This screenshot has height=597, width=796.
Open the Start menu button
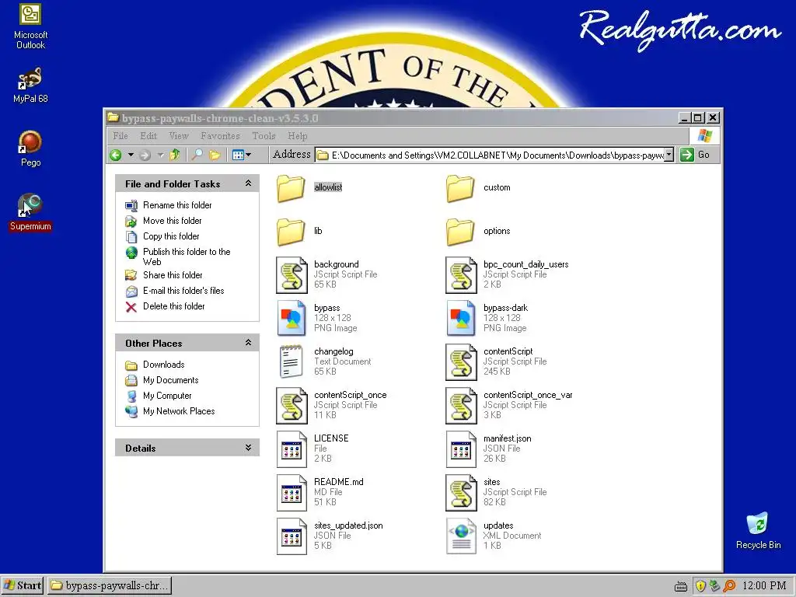[23, 585]
